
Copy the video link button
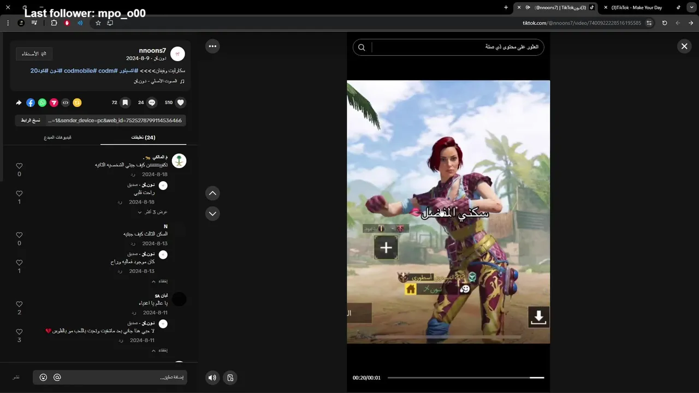coord(31,120)
